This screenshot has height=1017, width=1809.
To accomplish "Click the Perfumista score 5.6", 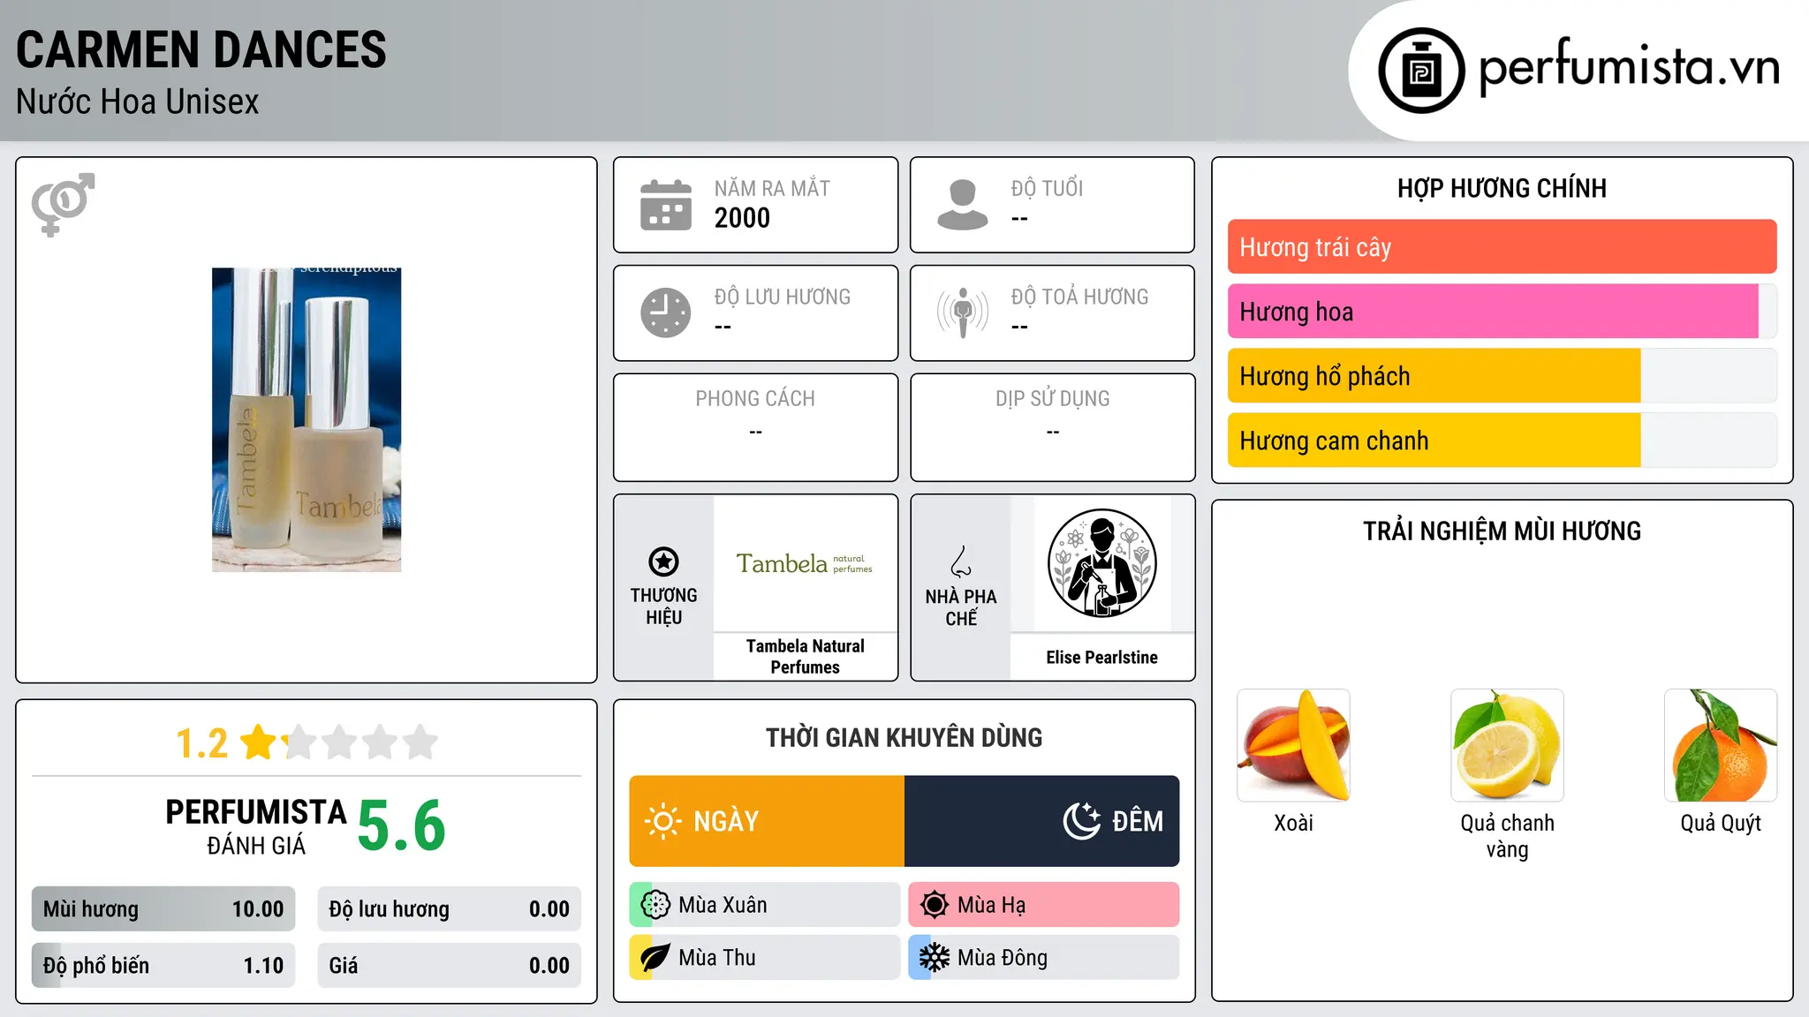I will [402, 825].
